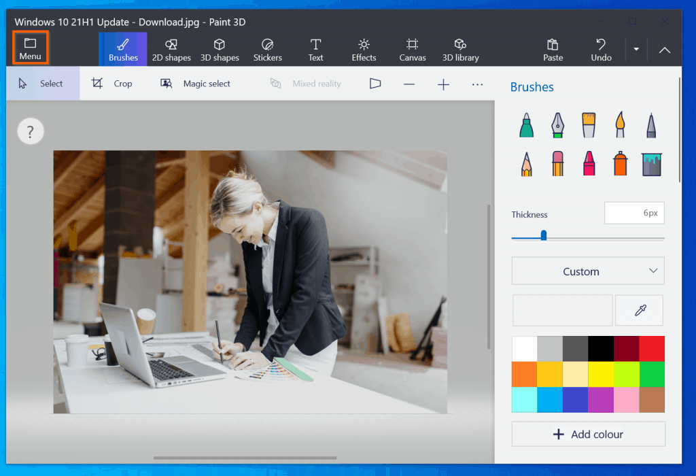Activate the eyedropper colour picker

640,310
